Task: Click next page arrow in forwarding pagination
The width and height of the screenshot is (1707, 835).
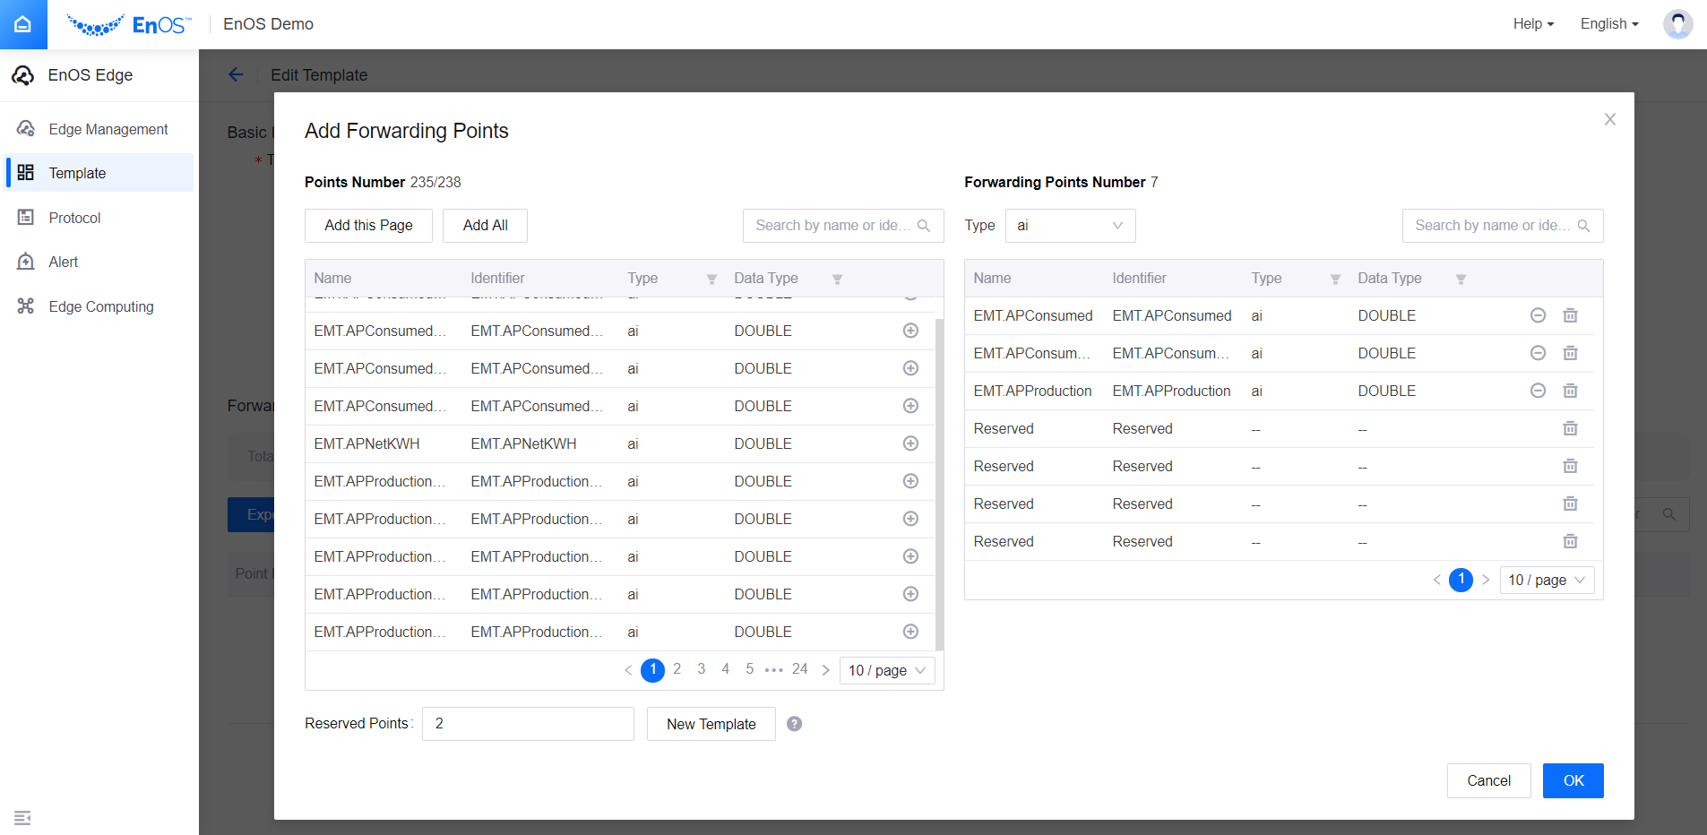Action: [x=1486, y=580]
